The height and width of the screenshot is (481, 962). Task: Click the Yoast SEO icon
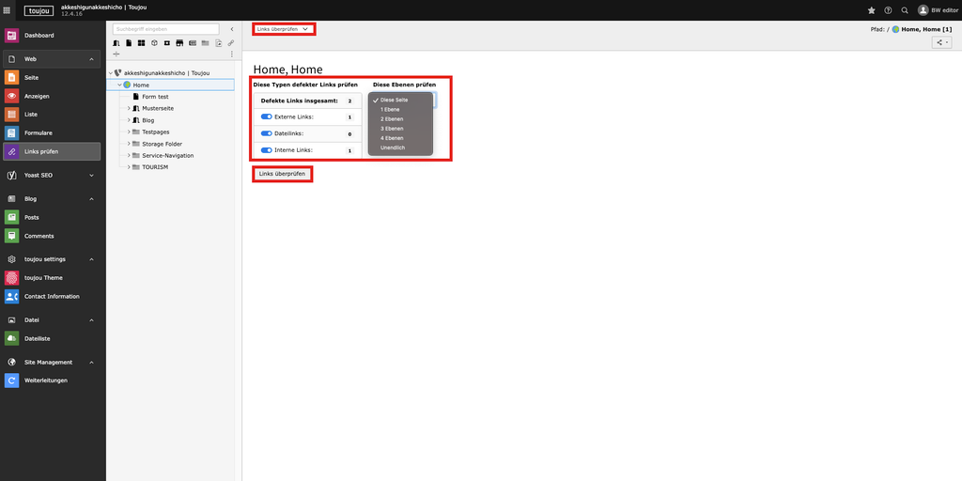[x=11, y=175]
